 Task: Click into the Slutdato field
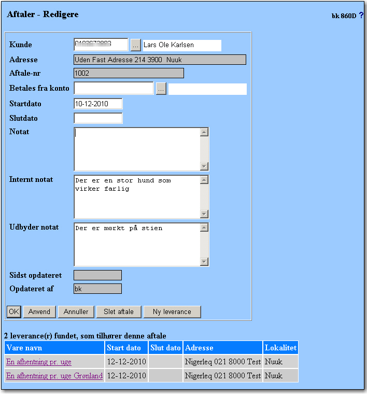98,118
